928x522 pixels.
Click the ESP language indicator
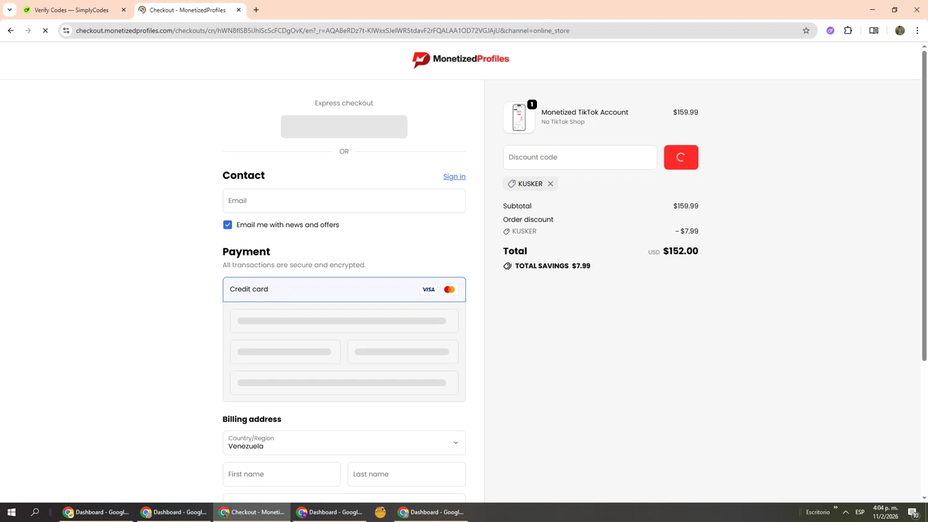coord(860,512)
